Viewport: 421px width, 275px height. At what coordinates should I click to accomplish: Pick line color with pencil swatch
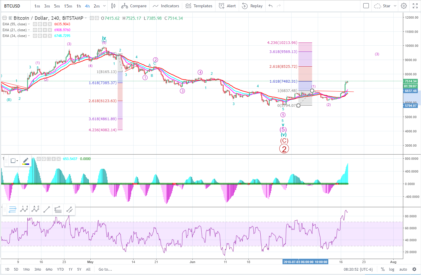26,161
